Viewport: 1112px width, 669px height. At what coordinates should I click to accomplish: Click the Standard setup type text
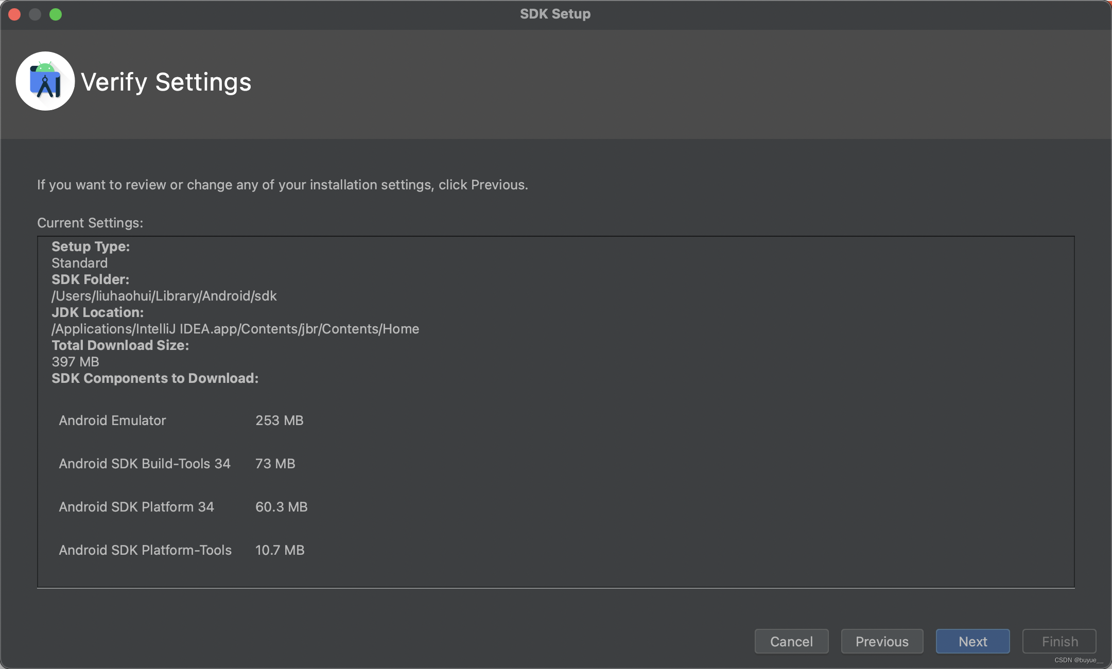click(x=79, y=263)
